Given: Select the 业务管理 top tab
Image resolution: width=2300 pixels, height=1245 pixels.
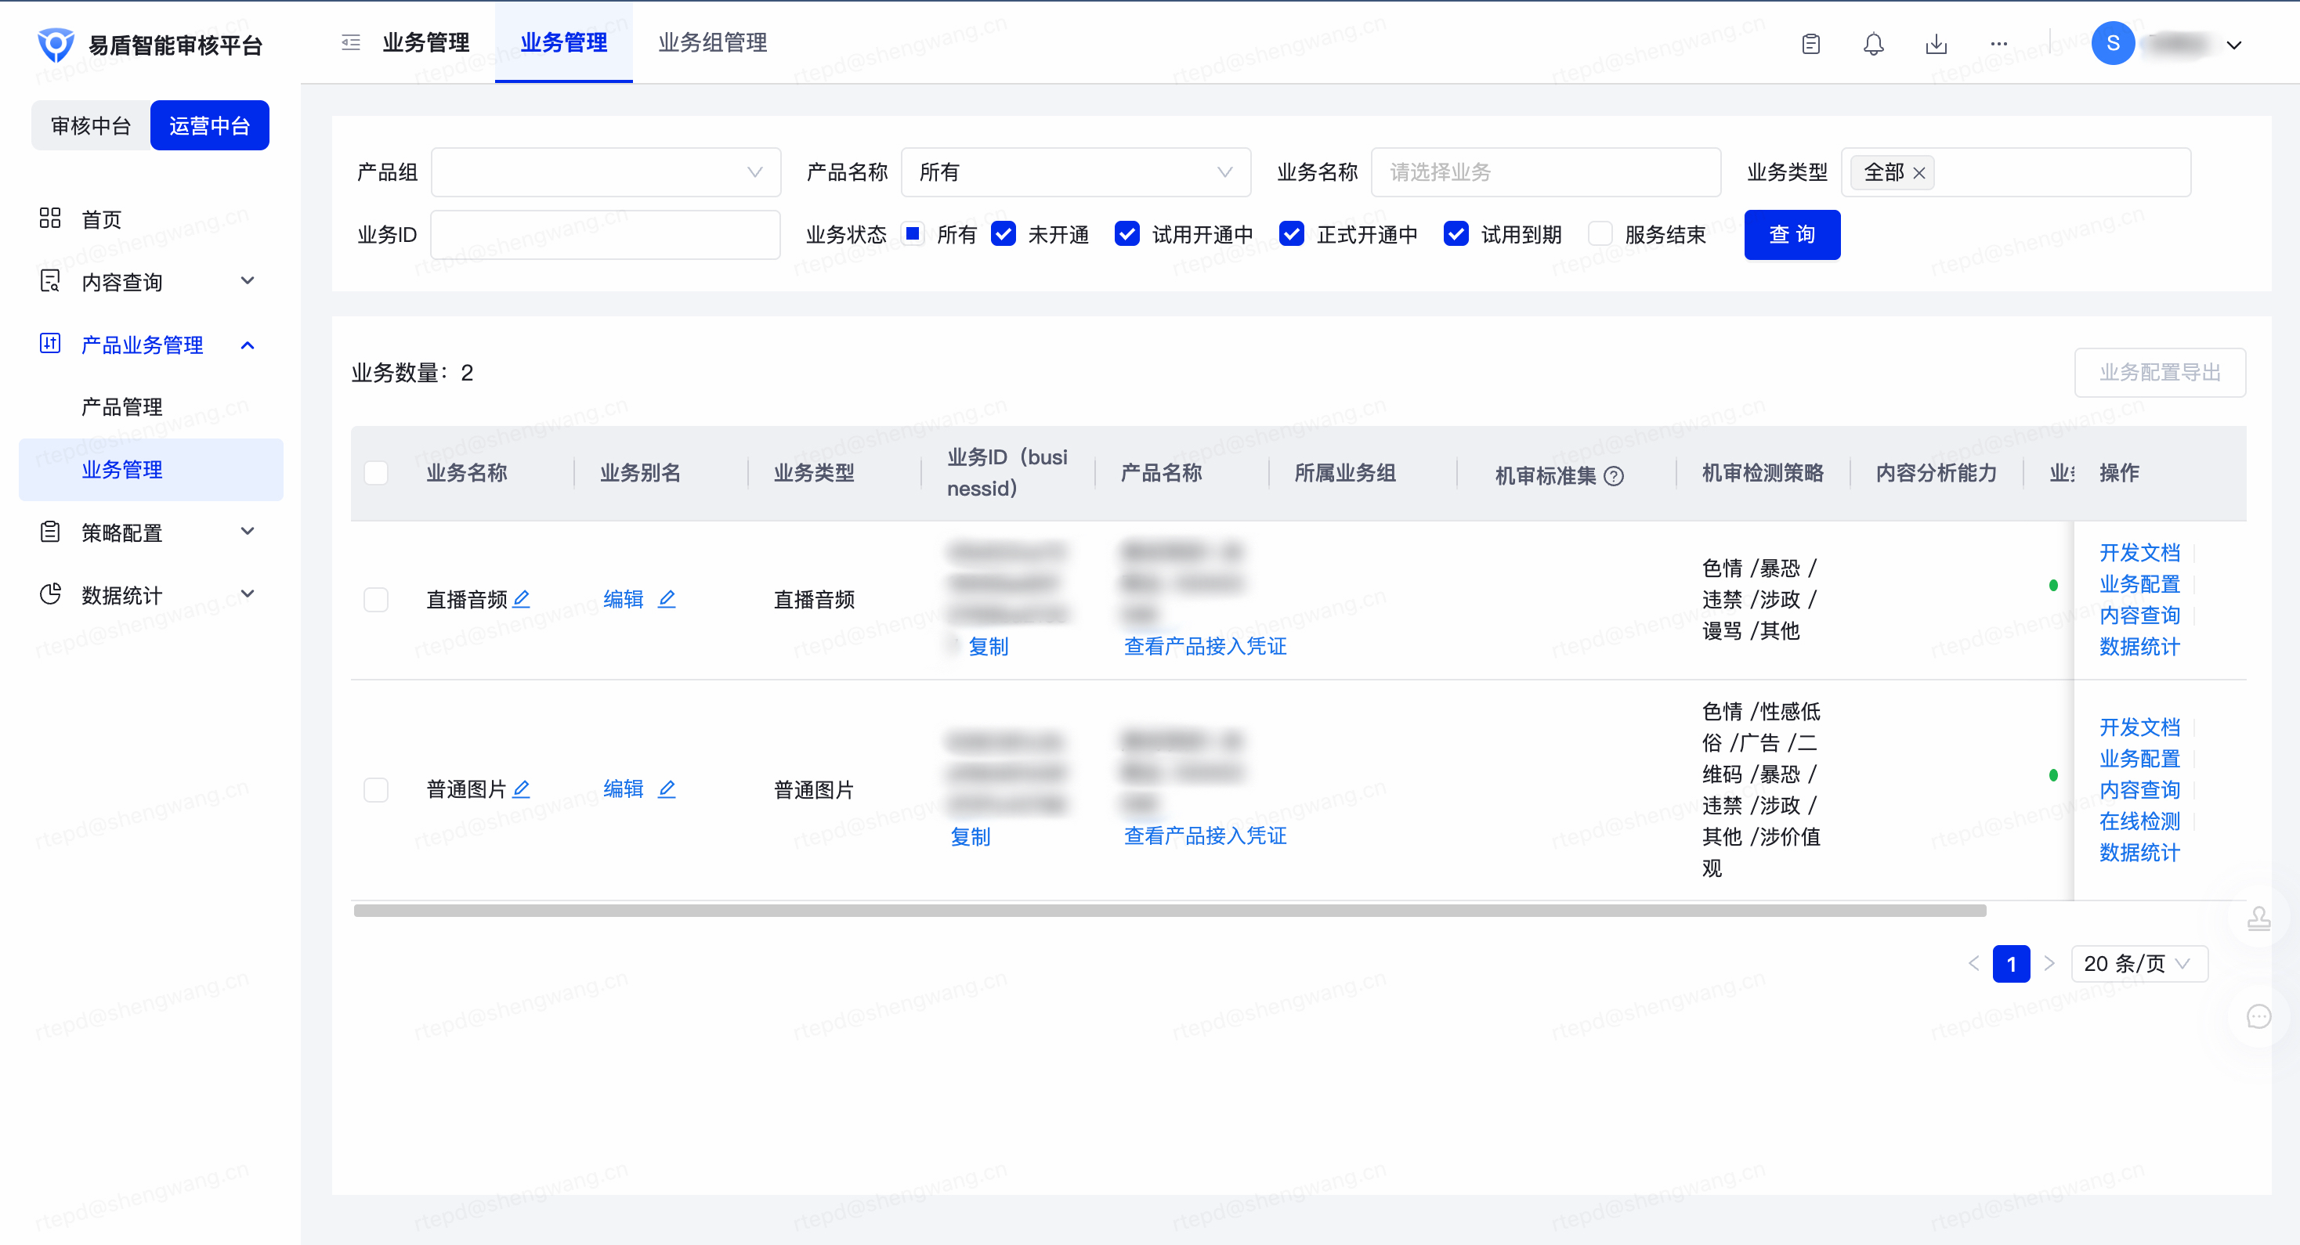Looking at the screenshot, I should coord(563,42).
